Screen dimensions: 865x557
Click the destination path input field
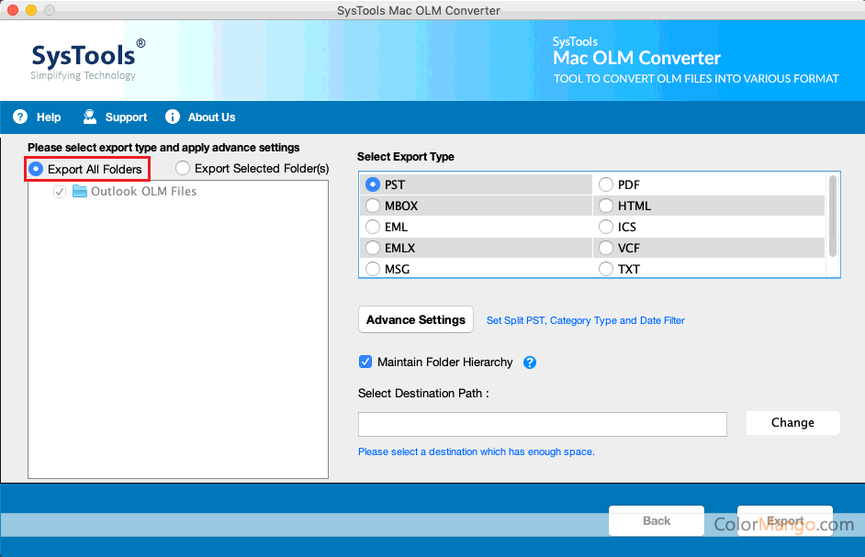point(542,424)
